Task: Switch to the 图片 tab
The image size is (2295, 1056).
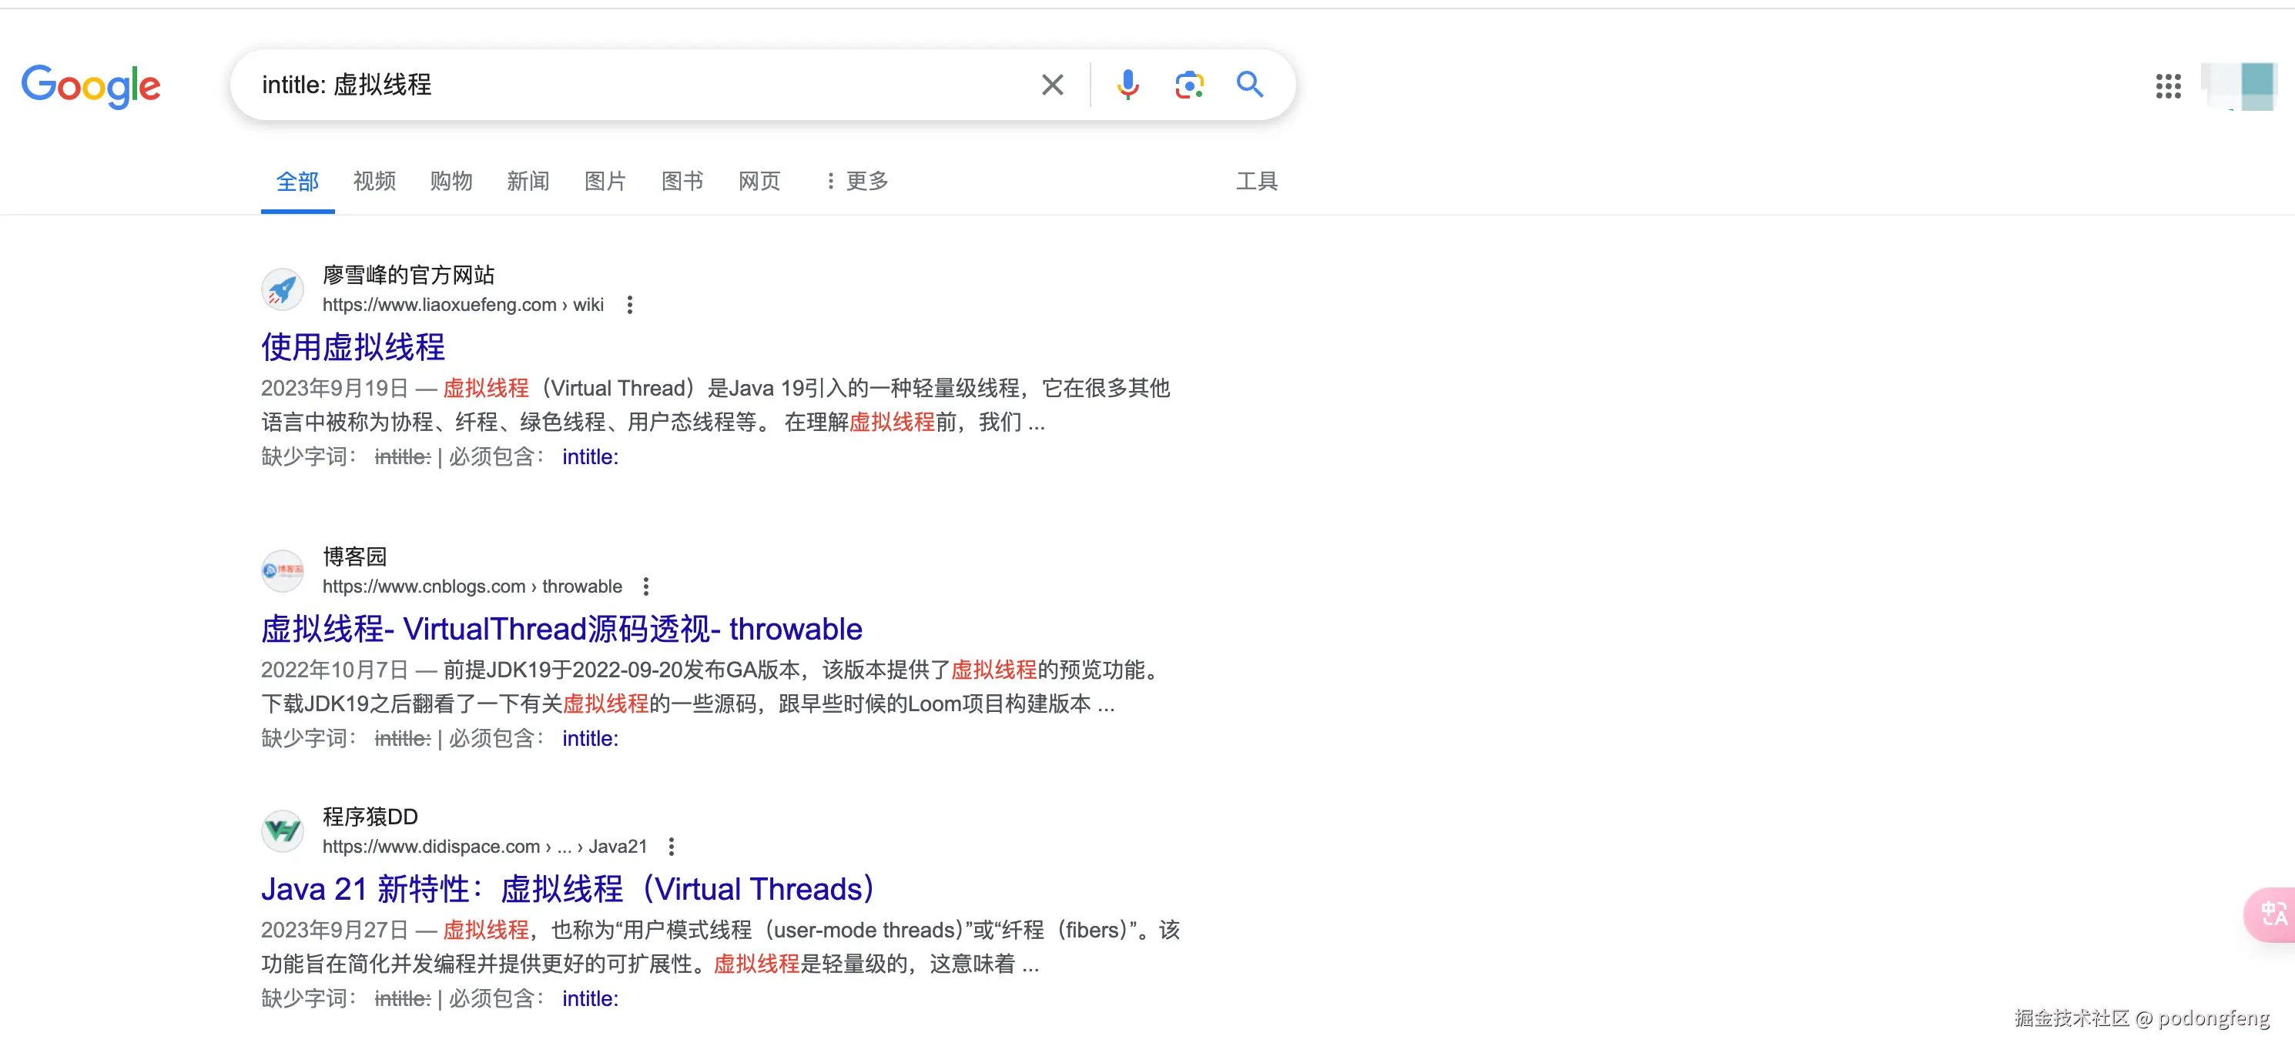Action: (605, 181)
